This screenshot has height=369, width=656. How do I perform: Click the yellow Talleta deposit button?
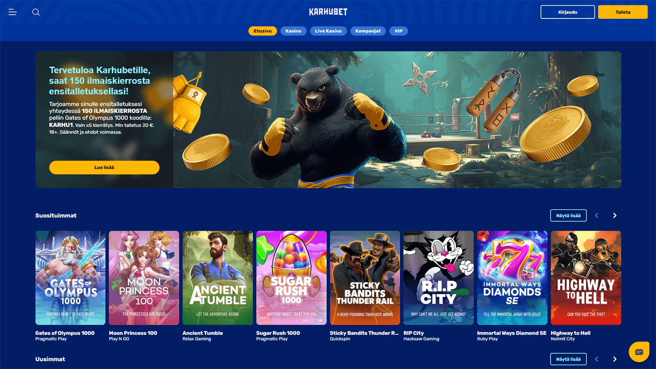point(623,12)
